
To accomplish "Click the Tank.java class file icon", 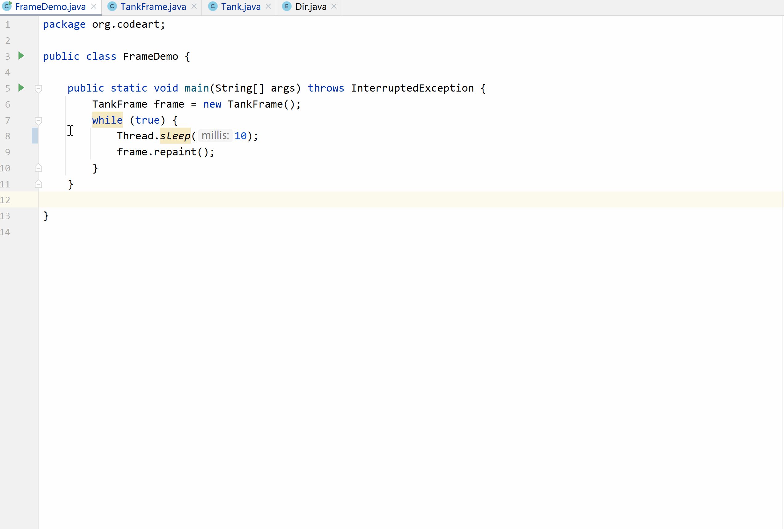I will tap(213, 6).
